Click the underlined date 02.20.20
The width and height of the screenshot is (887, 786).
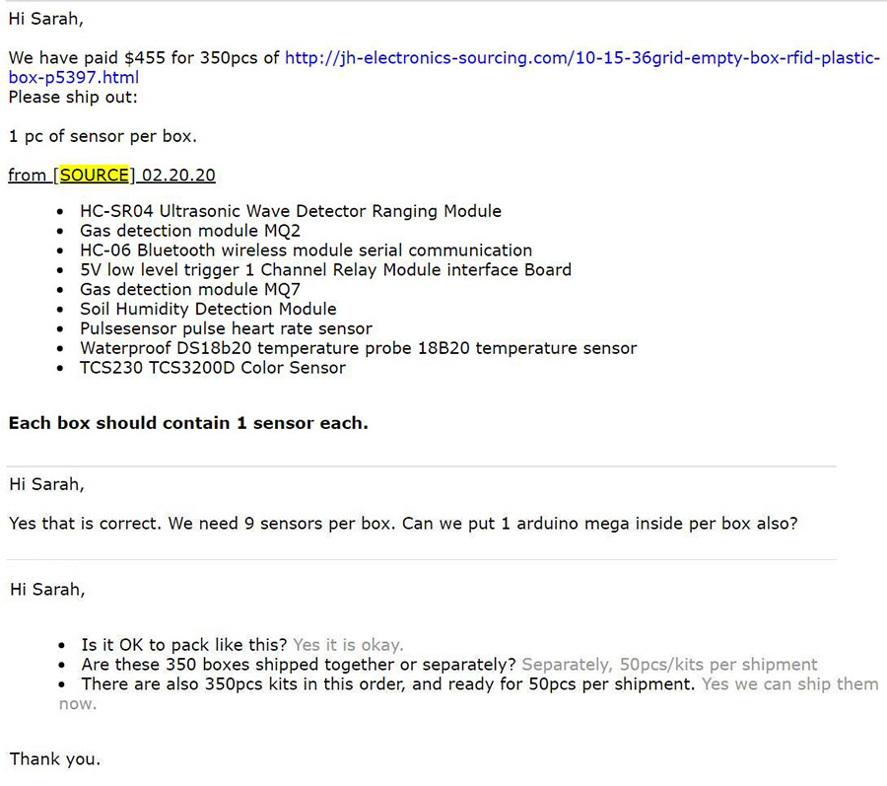tap(178, 176)
